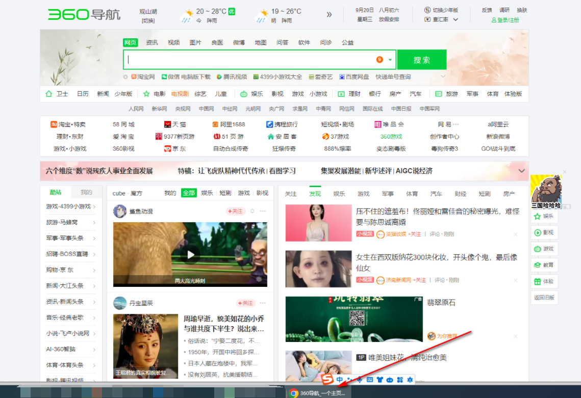The width and height of the screenshot is (581, 398).
Task: Open 教育 in right floating sidebar
Action: (544, 265)
